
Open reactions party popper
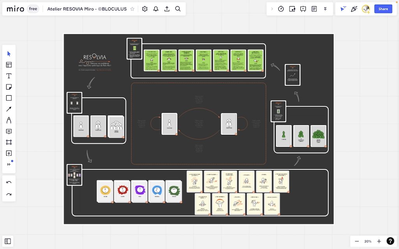(x=354, y=9)
